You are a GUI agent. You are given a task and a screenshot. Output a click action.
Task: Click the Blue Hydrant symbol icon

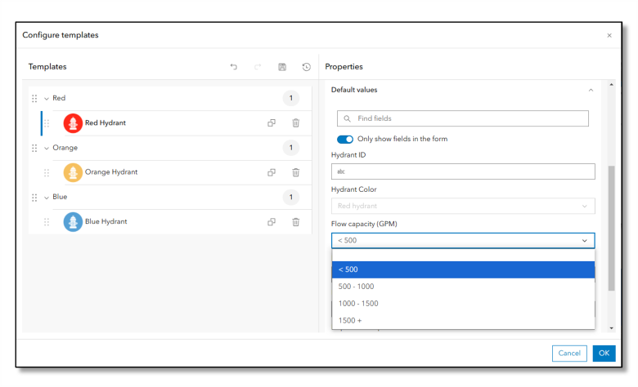73,222
